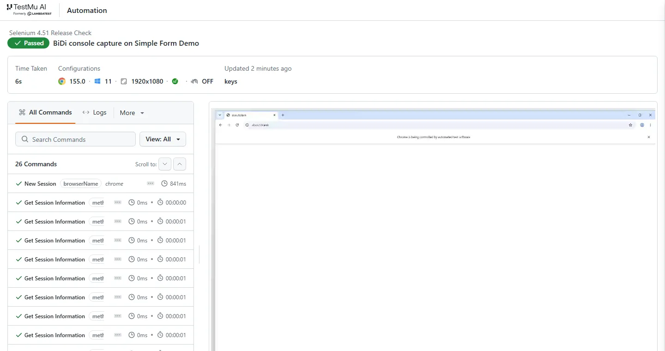Click the reload icon in the recorded Chrome window
Viewport: 665px width, 351px height.
click(x=237, y=125)
